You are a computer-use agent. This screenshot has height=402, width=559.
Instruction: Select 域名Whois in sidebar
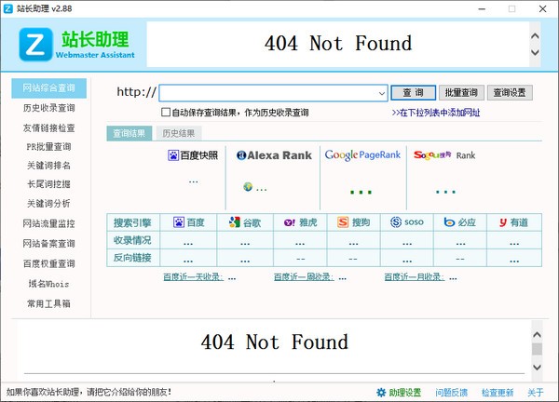click(48, 283)
